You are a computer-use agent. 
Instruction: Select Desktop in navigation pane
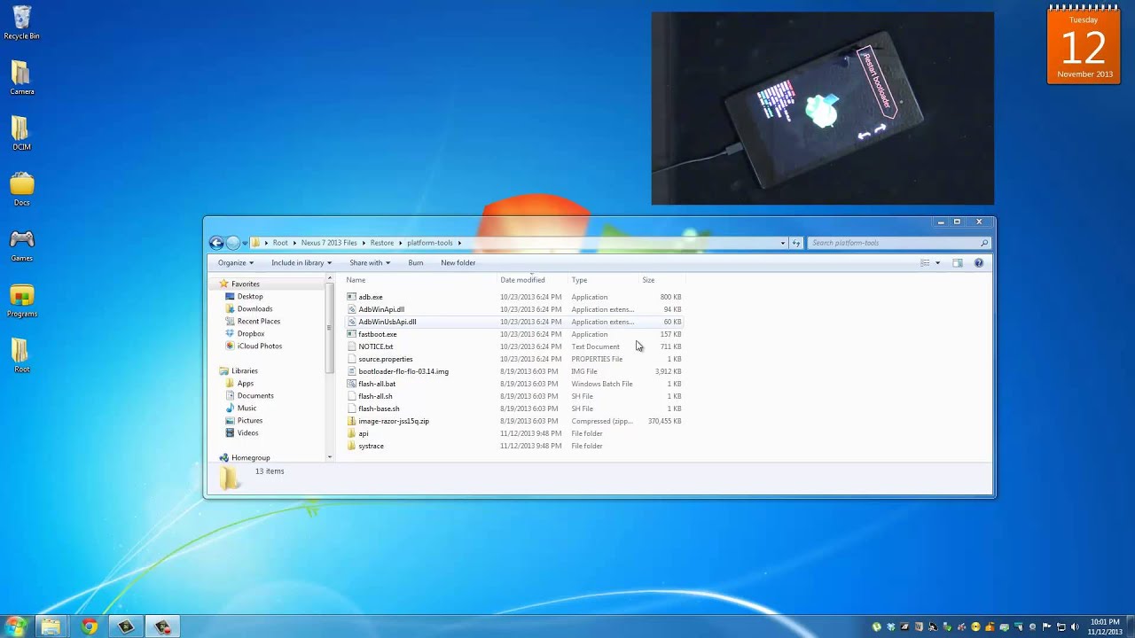(x=250, y=297)
